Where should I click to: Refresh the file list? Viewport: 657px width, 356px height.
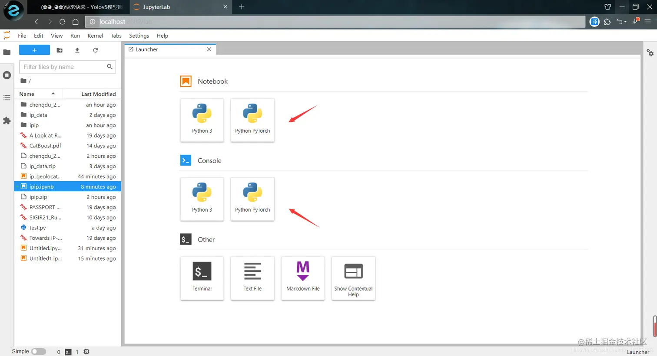click(x=95, y=50)
